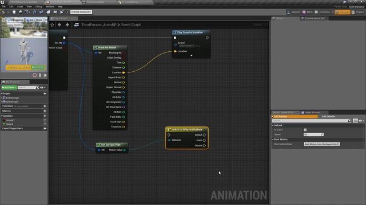Collapse the Graphs section
366x205 pixels.
click(1, 93)
